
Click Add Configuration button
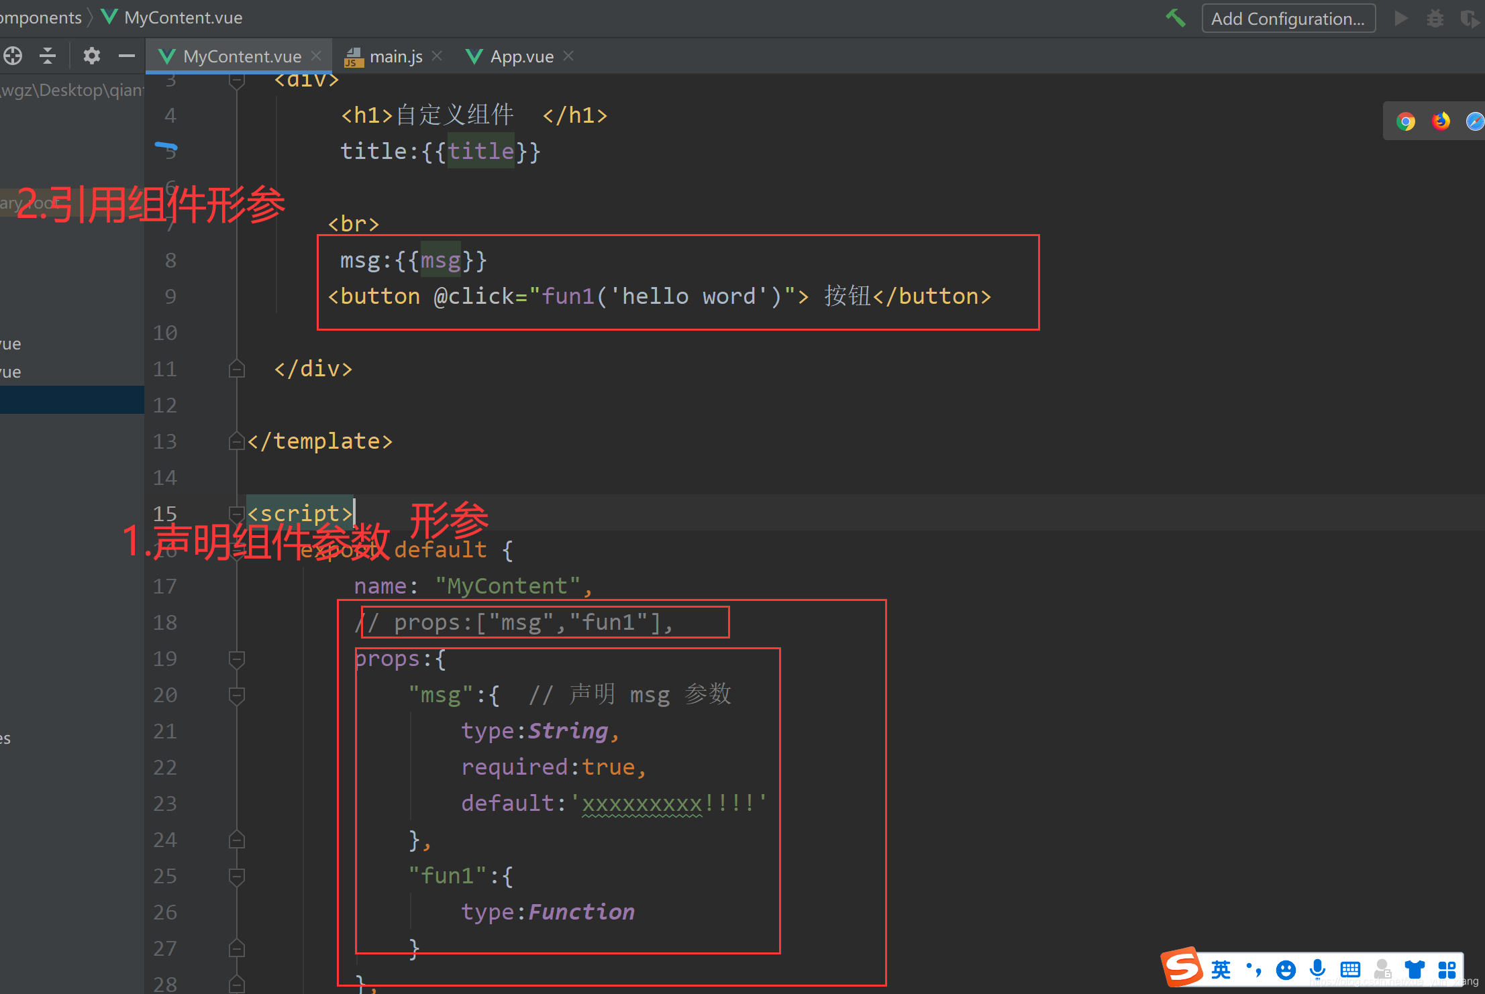1288,18
